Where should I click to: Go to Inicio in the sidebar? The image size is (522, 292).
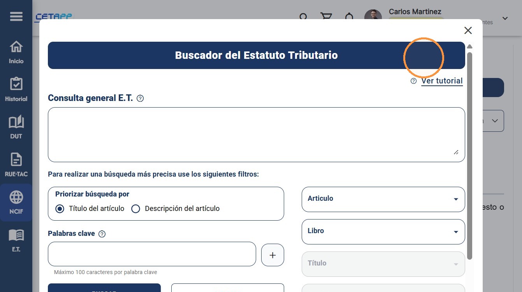[x=16, y=52]
